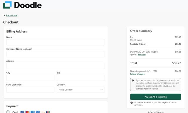Click the lock icon beside Secure Checkout
The height and width of the screenshot is (113, 188).
149,112
